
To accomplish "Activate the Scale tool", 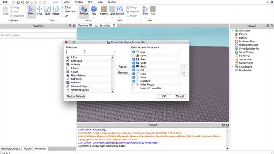I will [47, 10].
